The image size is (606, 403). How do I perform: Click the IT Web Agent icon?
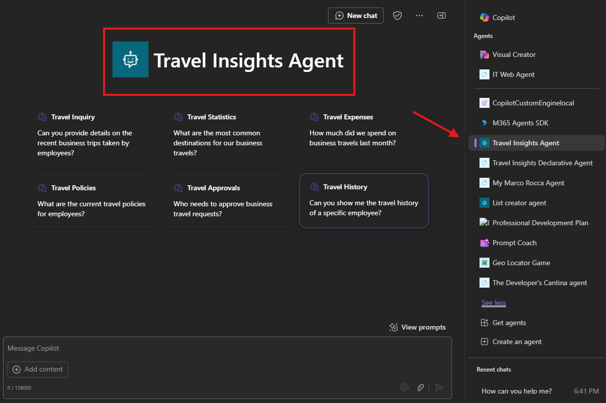484,74
